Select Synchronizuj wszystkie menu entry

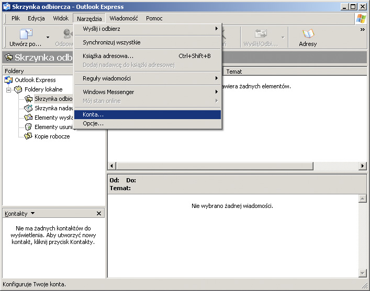click(x=148, y=42)
